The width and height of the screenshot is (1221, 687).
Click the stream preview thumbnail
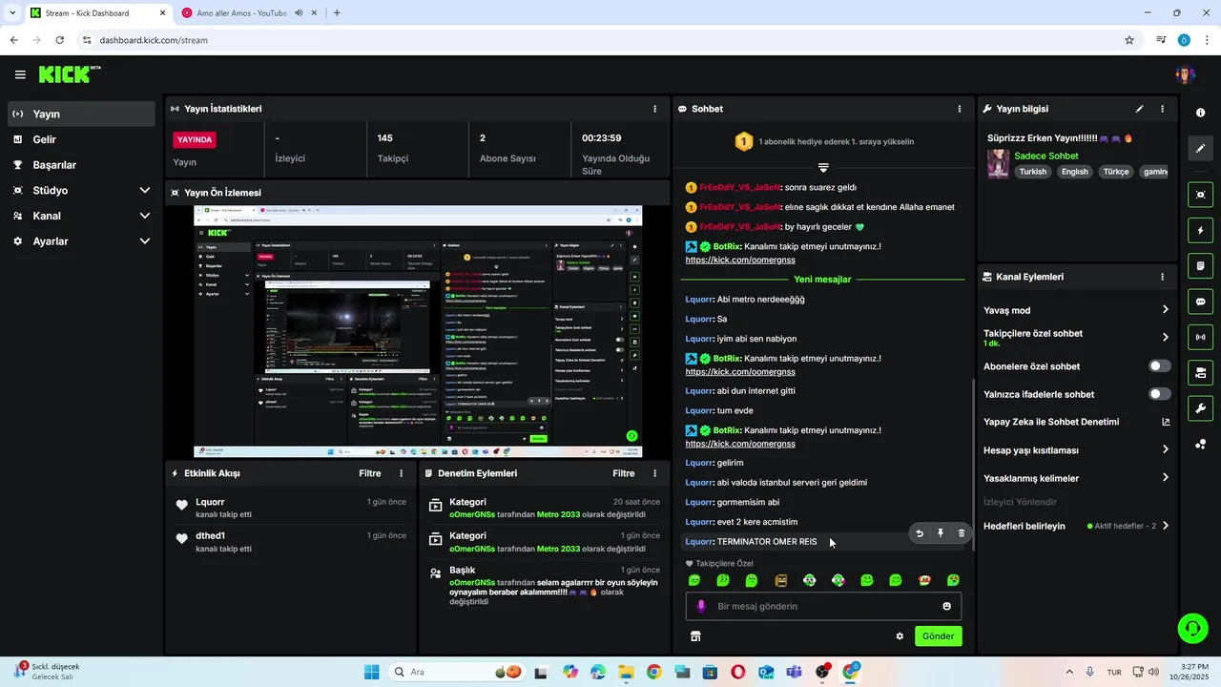pos(418,332)
